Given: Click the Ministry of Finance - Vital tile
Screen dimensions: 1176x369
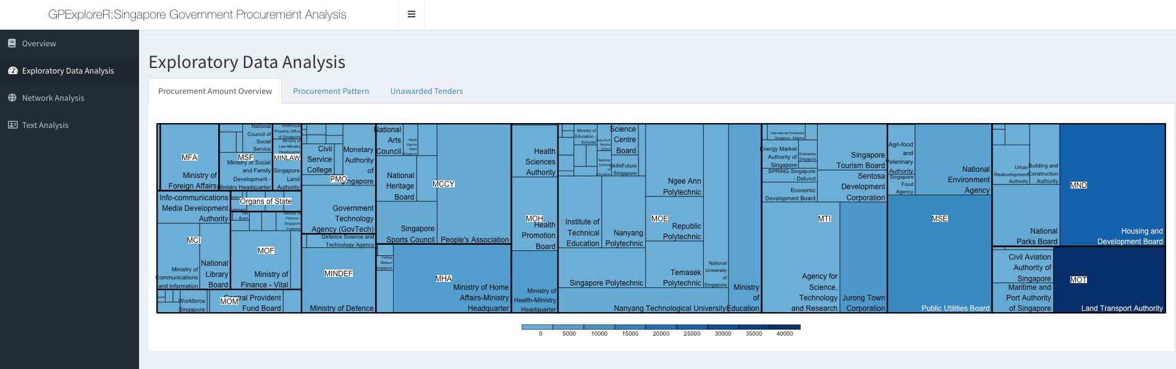Looking at the screenshot, I should click(x=260, y=260).
